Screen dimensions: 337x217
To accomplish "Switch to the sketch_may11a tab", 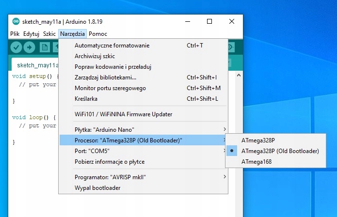I will pos(35,65).
